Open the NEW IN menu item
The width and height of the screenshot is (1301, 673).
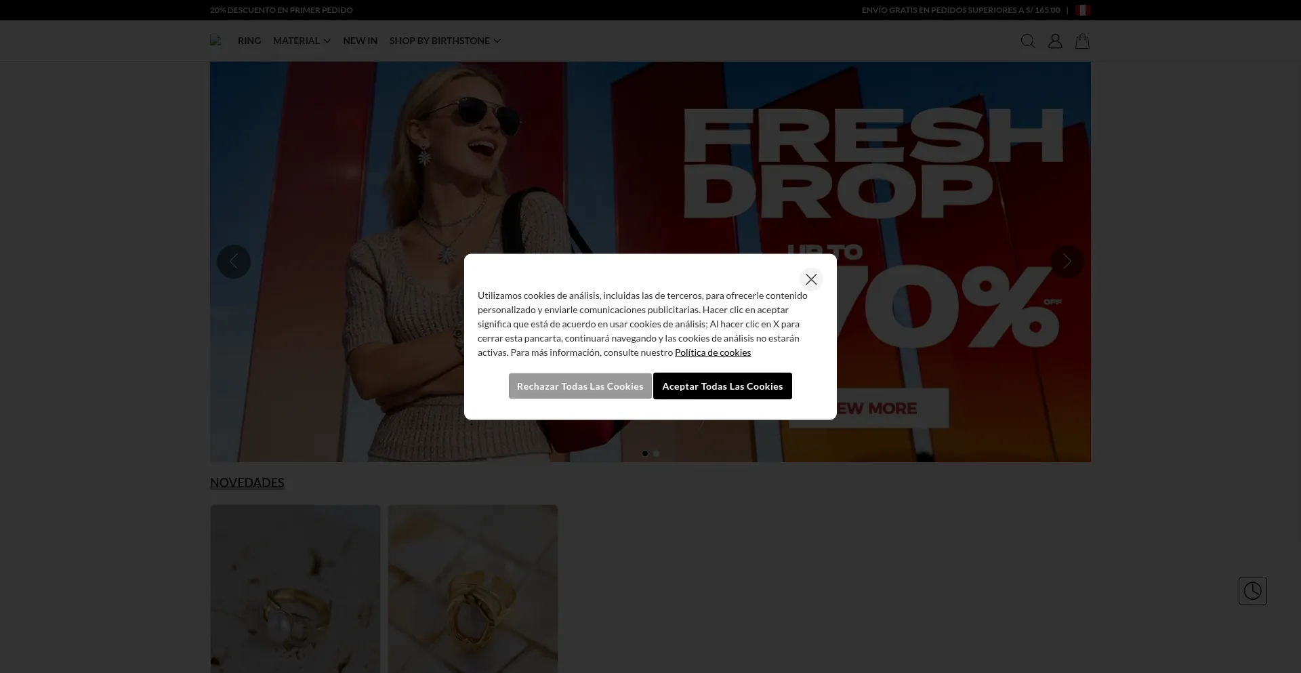point(360,41)
